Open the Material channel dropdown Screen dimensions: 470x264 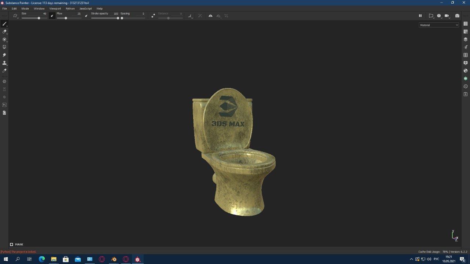point(439,25)
